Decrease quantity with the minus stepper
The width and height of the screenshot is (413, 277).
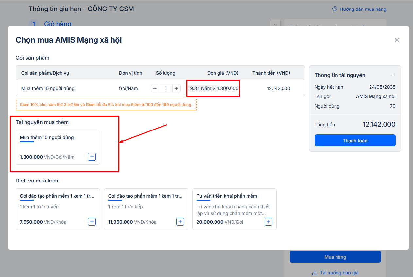tap(155, 88)
